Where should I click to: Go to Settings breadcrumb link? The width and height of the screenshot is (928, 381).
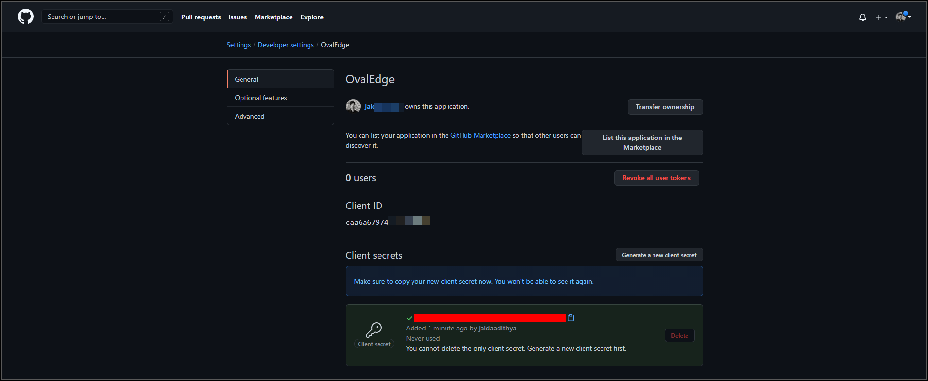click(239, 45)
